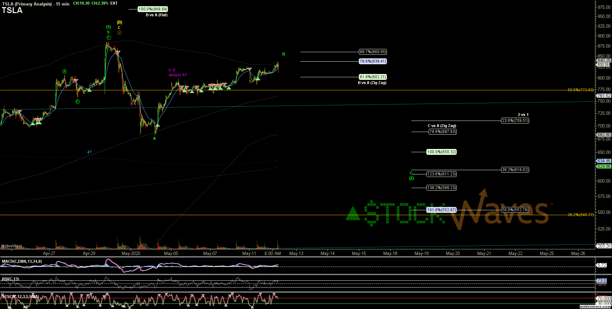Click the MACD(C,EMA,13,34,8) indicator title
The height and width of the screenshot is (309, 612).
(x=22, y=261)
